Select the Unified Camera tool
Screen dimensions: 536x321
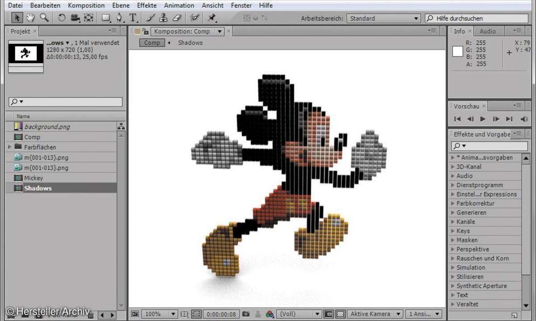(x=75, y=18)
